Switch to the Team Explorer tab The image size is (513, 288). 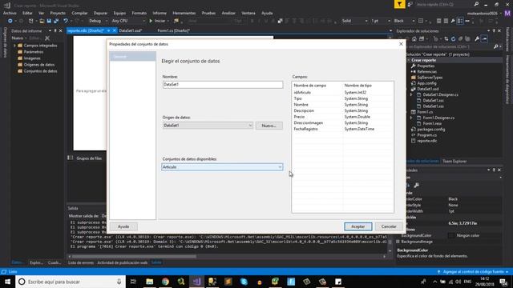[454, 161]
